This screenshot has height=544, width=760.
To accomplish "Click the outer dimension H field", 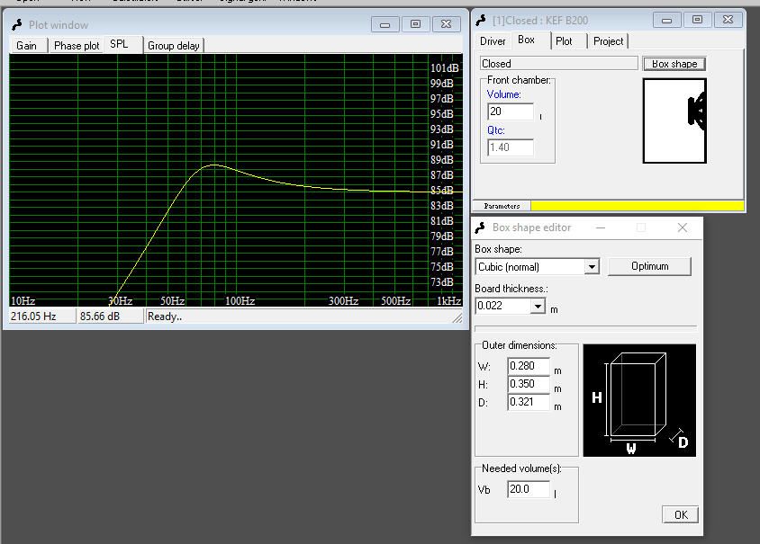I will coord(528,385).
